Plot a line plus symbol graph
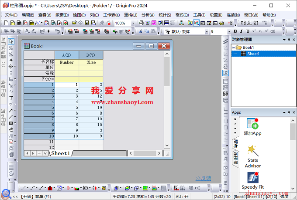This screenshot has width=297, height=200. pyautogui.click(x=41, y=188)
